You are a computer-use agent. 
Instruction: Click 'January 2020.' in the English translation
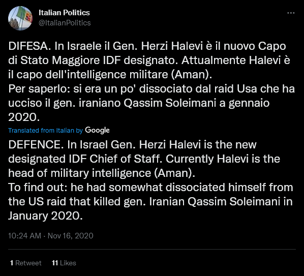coord(45,216)
